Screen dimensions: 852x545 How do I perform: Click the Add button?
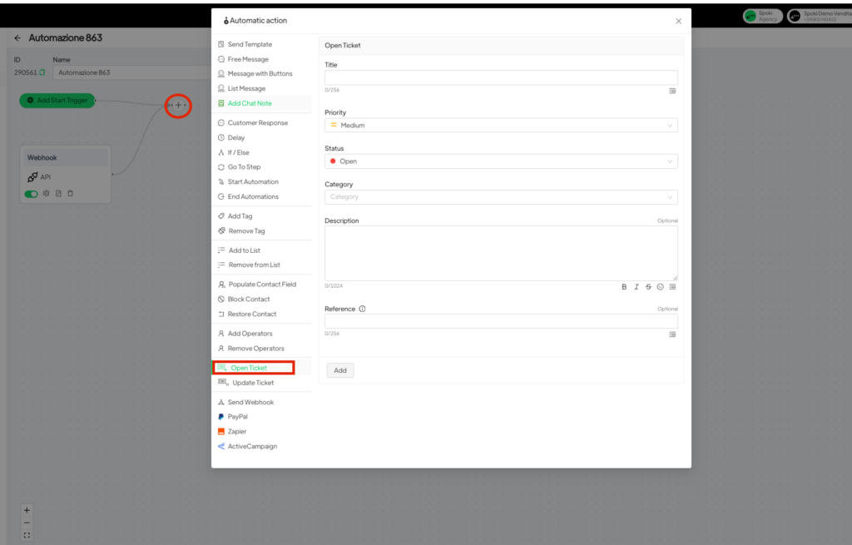tap(340, 370)
